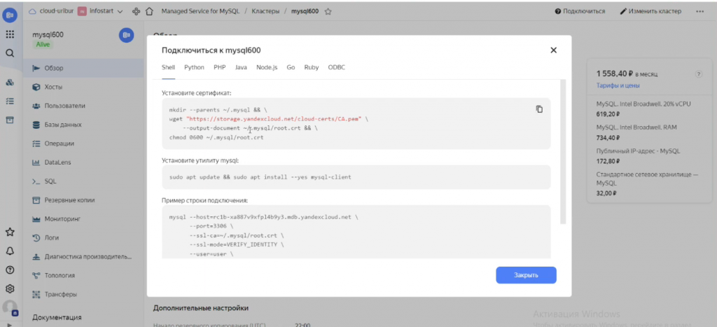The height and width of the screenshot is (327, 717).
Task: Open Резервные копии in sidebar
Action: pos(83,200)
